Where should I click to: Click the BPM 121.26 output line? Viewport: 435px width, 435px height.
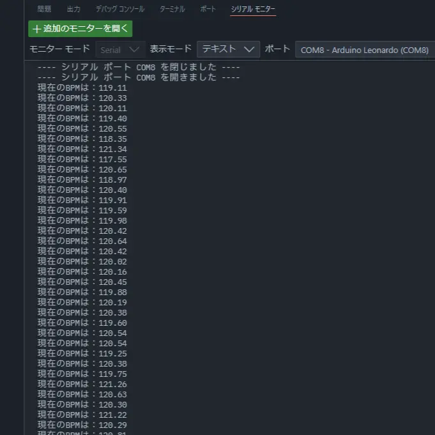(x=82, y=384)
